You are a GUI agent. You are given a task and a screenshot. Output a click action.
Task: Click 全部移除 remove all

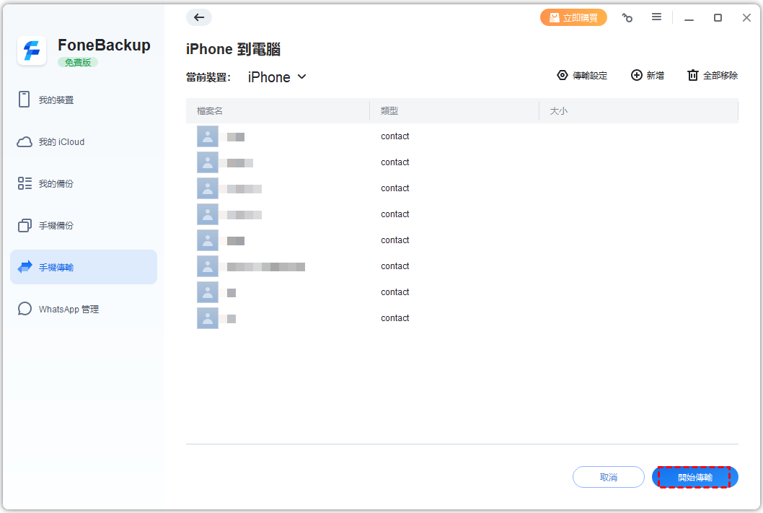point(713,76)
